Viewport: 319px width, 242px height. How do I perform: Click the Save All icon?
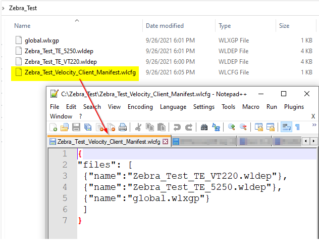point(88,127)
